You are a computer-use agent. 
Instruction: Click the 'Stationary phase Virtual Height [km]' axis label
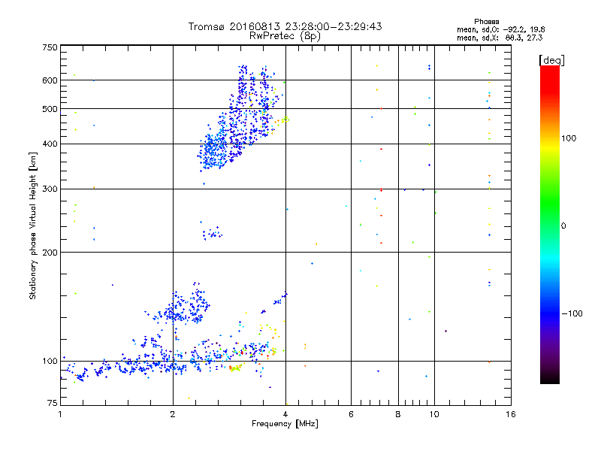point(32,226)
